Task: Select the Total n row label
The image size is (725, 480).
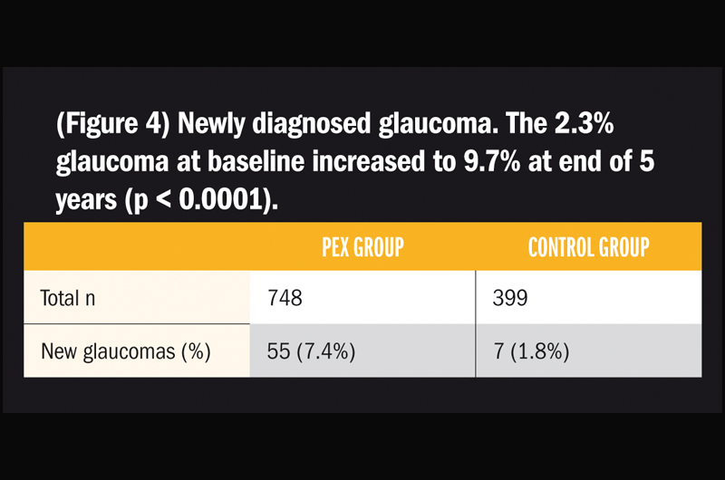Action: [x=67, y=298]
